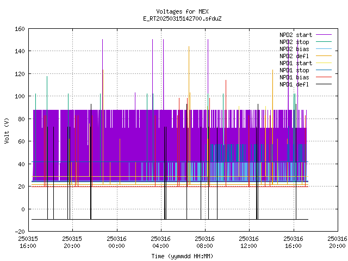Click the NPD1 defl legend label

294,84
